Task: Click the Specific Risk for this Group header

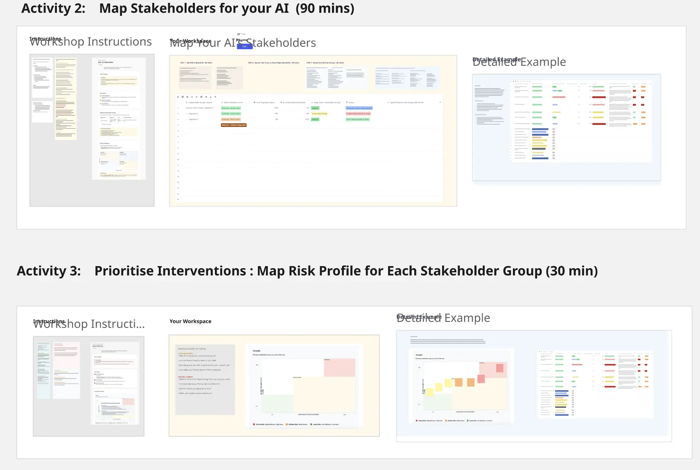Action: [x=405, y=102]
